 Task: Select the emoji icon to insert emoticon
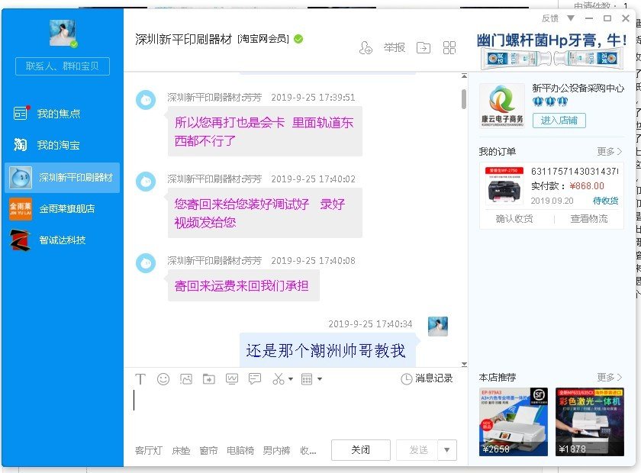(163, 378)
